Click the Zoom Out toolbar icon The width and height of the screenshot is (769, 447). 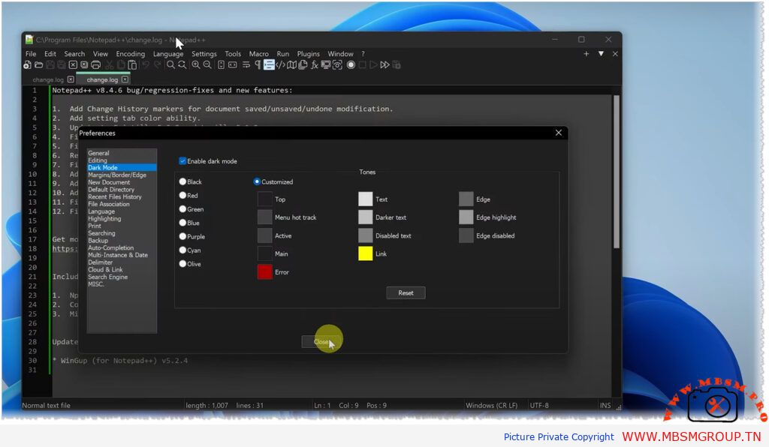[x=207, y=65]
